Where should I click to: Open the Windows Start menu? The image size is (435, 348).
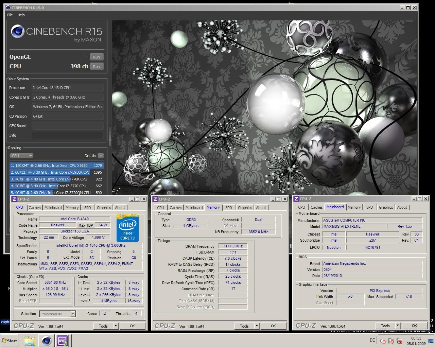(x=10, y=341)
